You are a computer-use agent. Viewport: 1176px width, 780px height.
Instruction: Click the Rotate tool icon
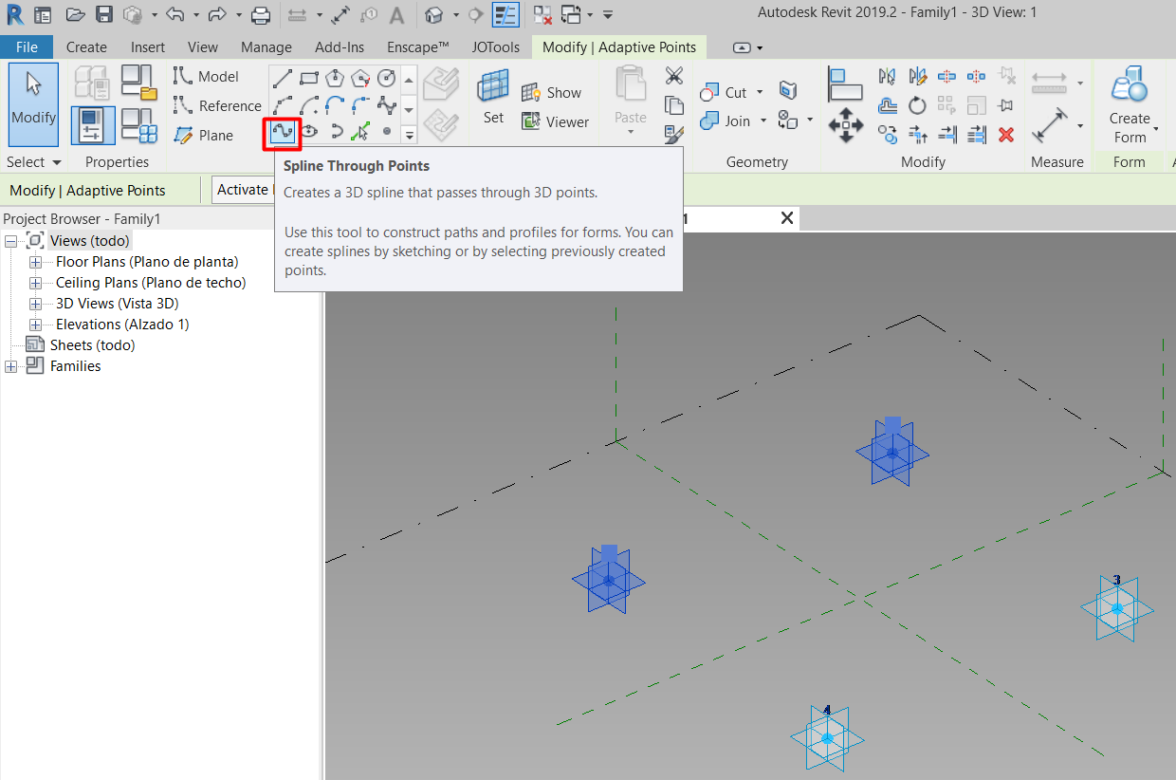pos(917,105)
